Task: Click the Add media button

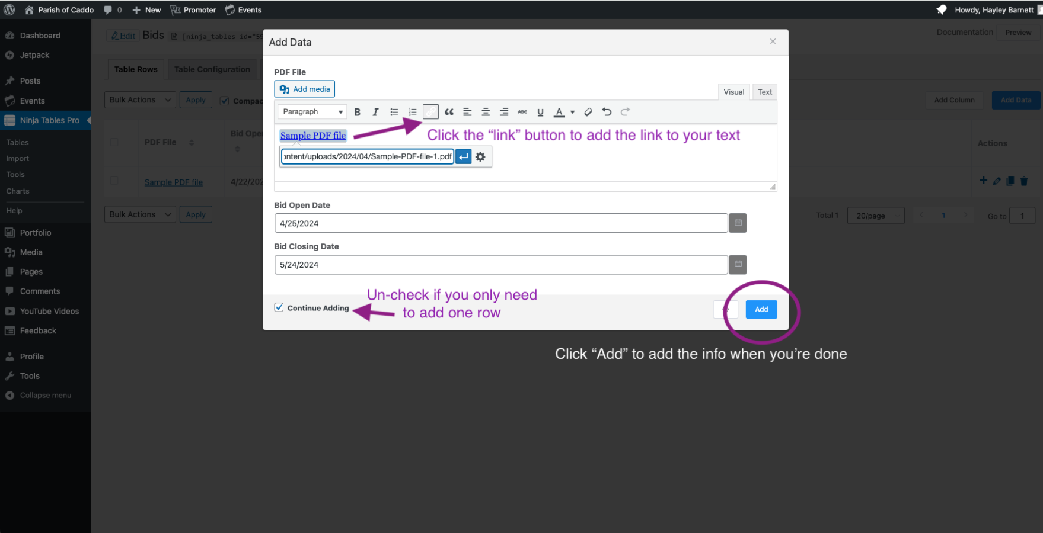Action: [x=304, y=89]
